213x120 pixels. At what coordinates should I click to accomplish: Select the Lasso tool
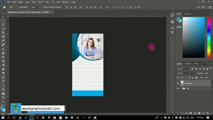click(3, 24)
